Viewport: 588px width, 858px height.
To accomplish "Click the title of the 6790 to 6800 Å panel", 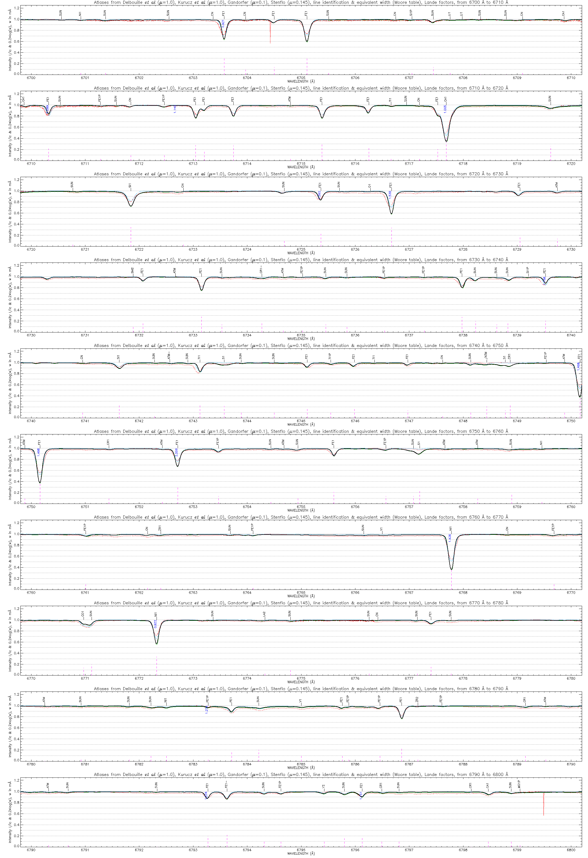I will pos(301,775).
